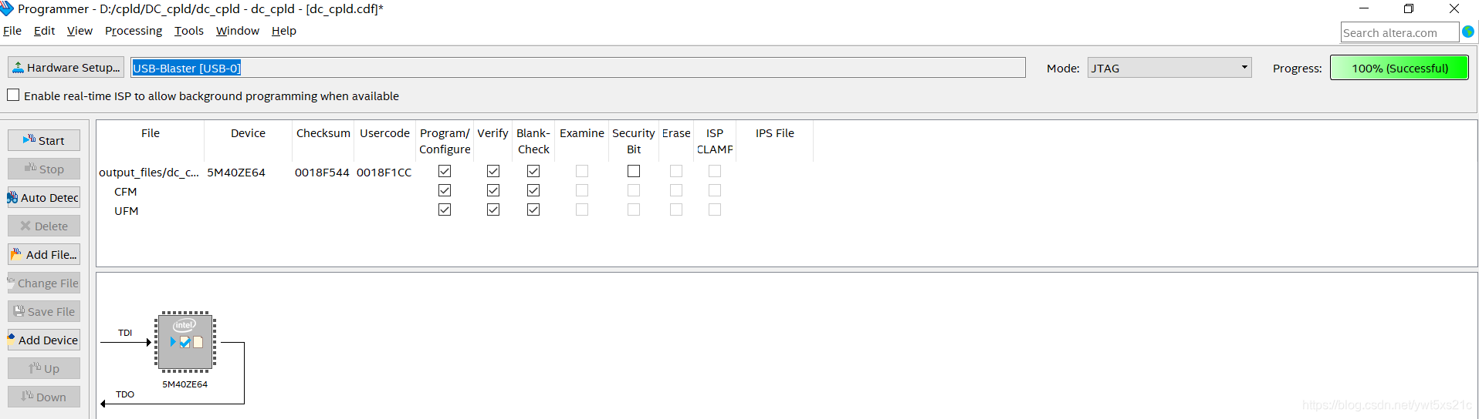Click the 5M40ZE64 device cell

(236, 173)
